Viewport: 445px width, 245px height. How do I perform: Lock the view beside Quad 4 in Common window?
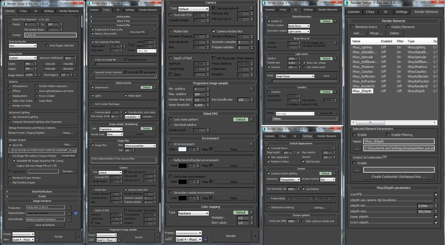pyautogui.click(x=37, y=240)
